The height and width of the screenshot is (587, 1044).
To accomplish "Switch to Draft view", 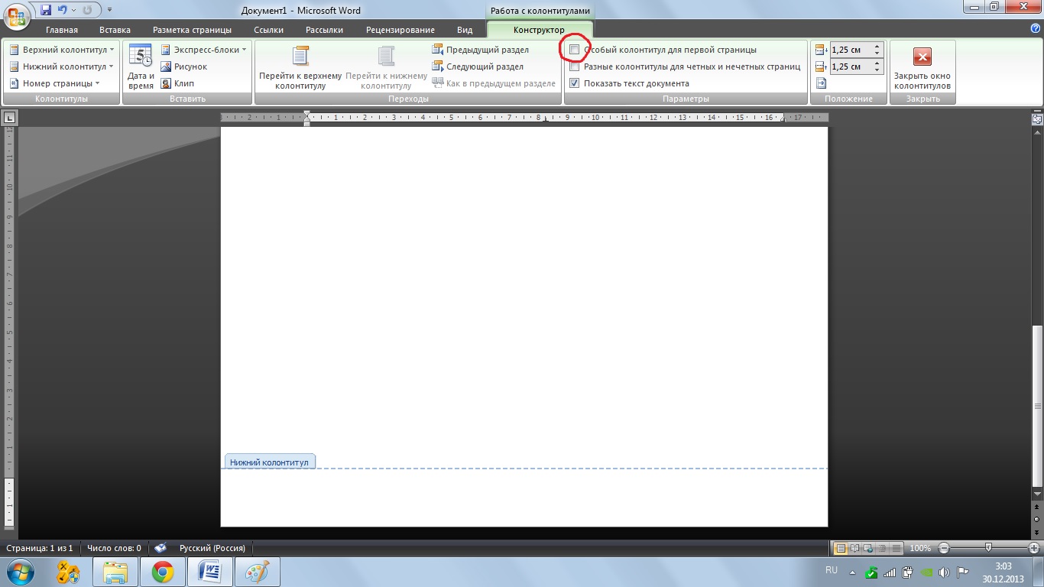I will (897, 548).
